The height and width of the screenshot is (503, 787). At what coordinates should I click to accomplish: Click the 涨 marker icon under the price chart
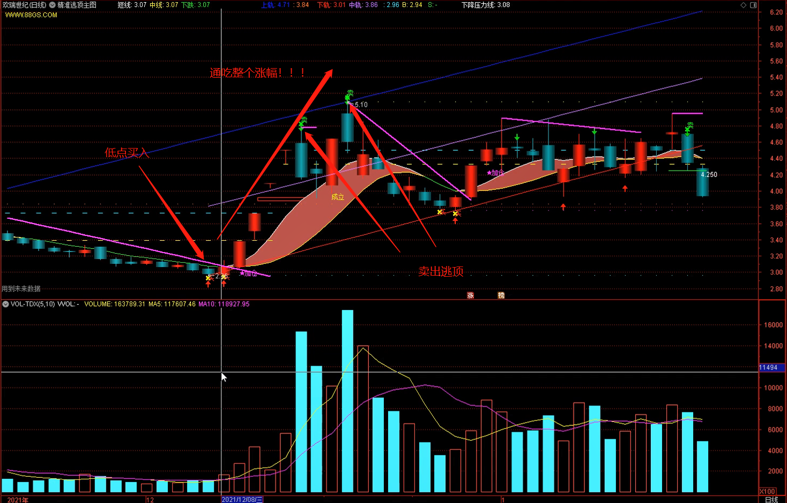pyautogui.click(x=471, y=295)
